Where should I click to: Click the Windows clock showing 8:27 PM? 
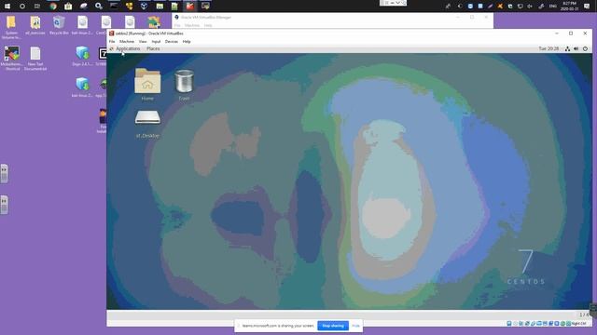(x=570, y=6)
